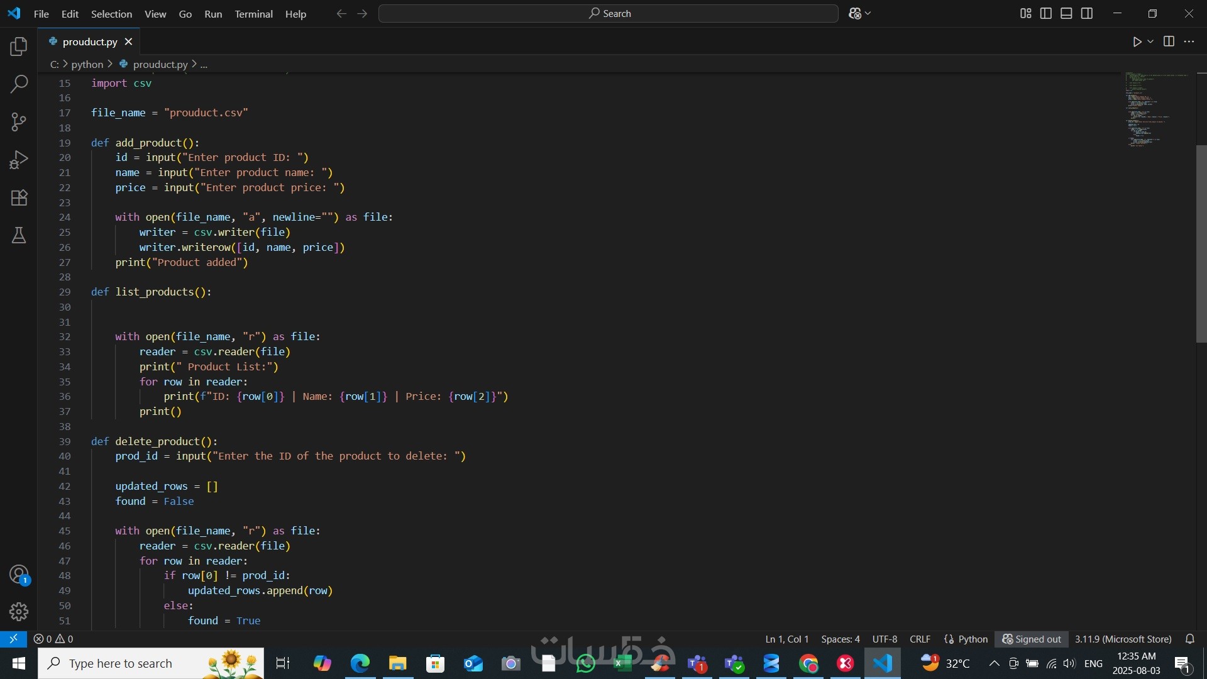The height and width of the screenshot is (679, 1207).
Task: Select the prouduct.py editor tab
Action: pyautogui.click(x=90, y=41)
